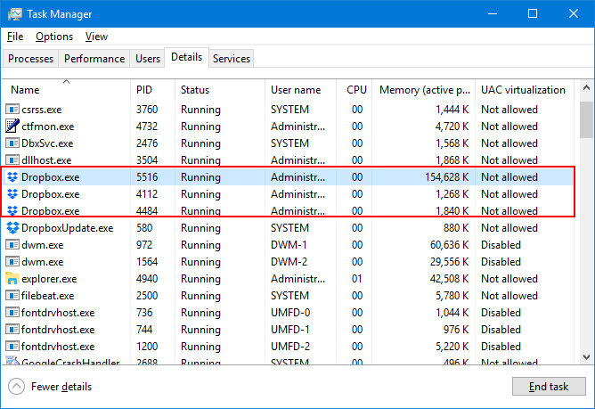Select the ctfmon.exe row name

click(48, 126)
